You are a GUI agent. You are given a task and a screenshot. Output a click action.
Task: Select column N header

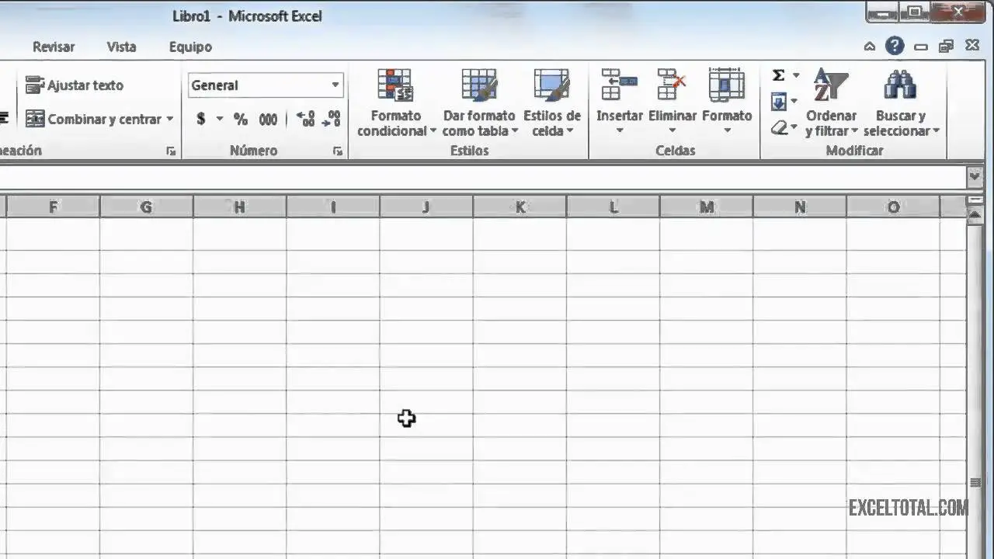tap(800, 207)
